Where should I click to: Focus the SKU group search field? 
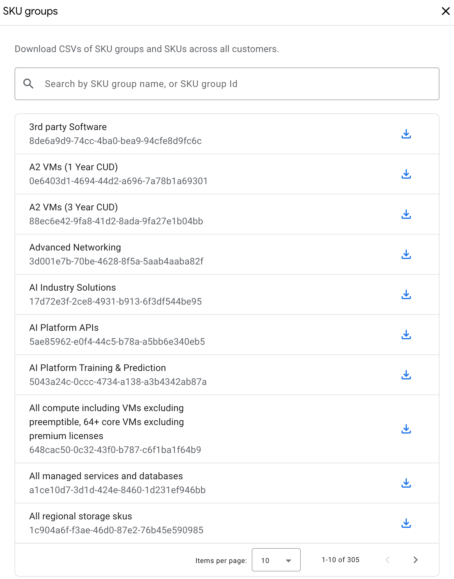[x=233, y=84]
